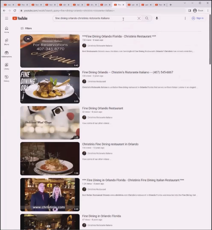
Task: Open Chrome's three-dot browser menu
Action: (208, 11)
